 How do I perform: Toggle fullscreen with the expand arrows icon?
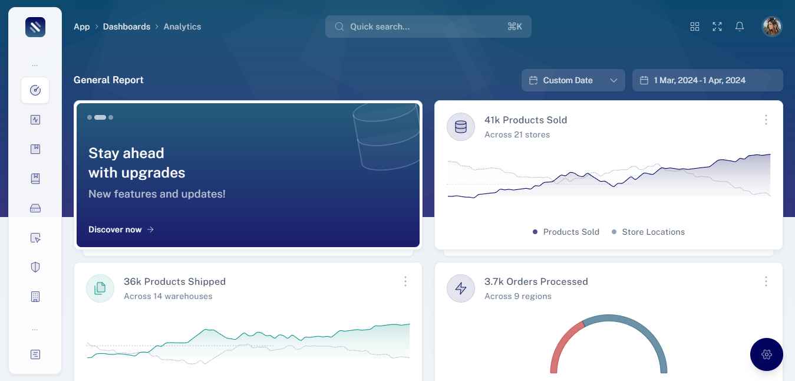point(717,27)
